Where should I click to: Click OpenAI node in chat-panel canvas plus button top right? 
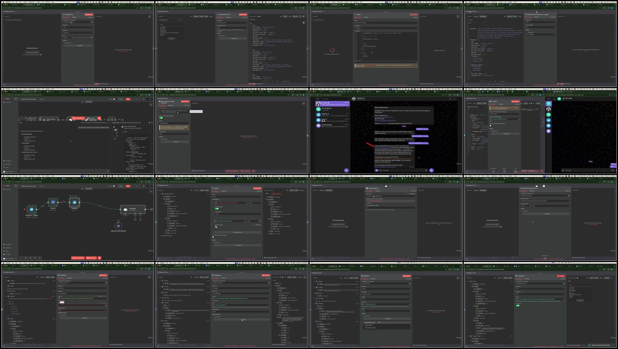pyautogui.click(x=151, y=104)
